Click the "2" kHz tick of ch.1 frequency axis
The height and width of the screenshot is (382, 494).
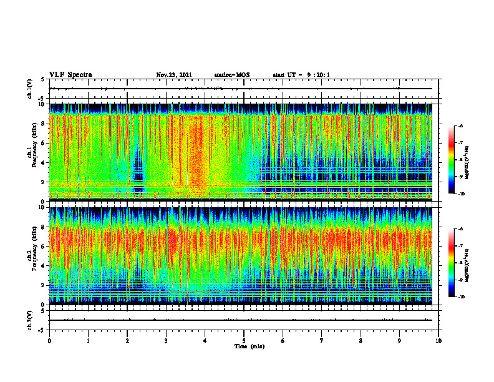(x=42, y=182)
